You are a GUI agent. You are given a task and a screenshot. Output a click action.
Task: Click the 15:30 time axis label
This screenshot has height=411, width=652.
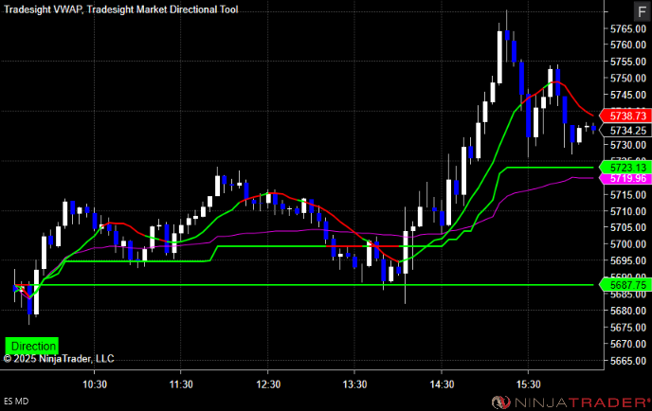[x=529, y=384]
